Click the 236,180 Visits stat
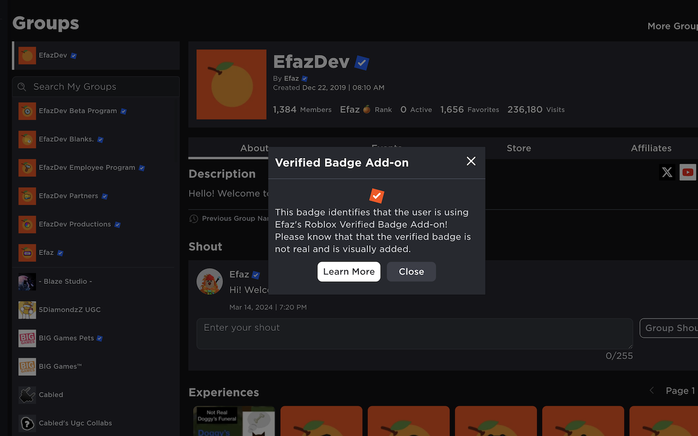 [536, 110]
